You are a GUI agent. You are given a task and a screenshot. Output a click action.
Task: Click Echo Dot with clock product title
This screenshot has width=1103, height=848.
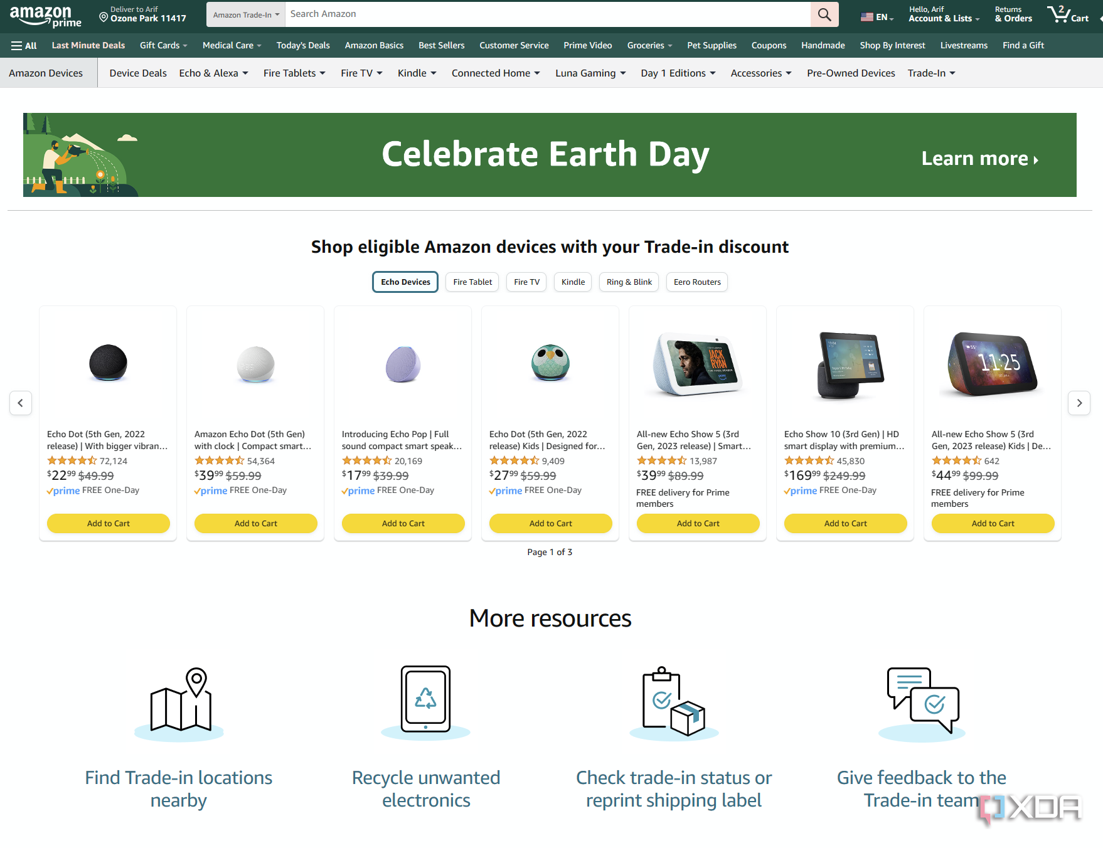253,440
